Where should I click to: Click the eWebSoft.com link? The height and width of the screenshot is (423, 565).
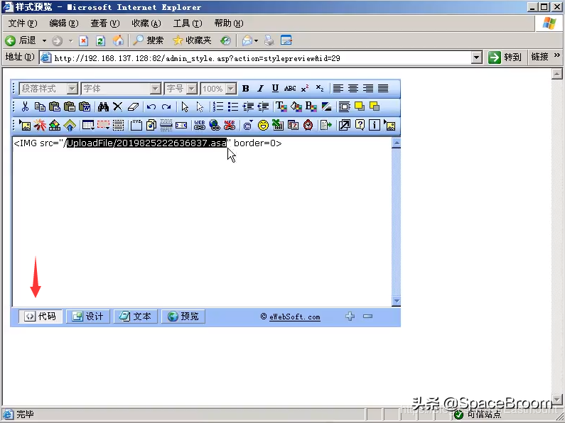[294, 317]
